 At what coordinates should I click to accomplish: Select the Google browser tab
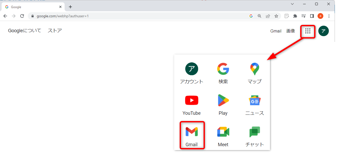(33, 7)
